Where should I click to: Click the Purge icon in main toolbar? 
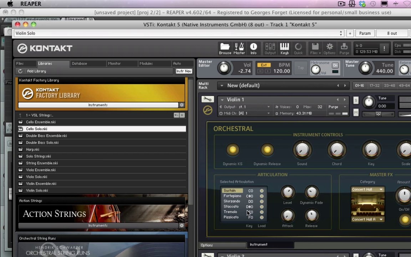pos(344,49)
